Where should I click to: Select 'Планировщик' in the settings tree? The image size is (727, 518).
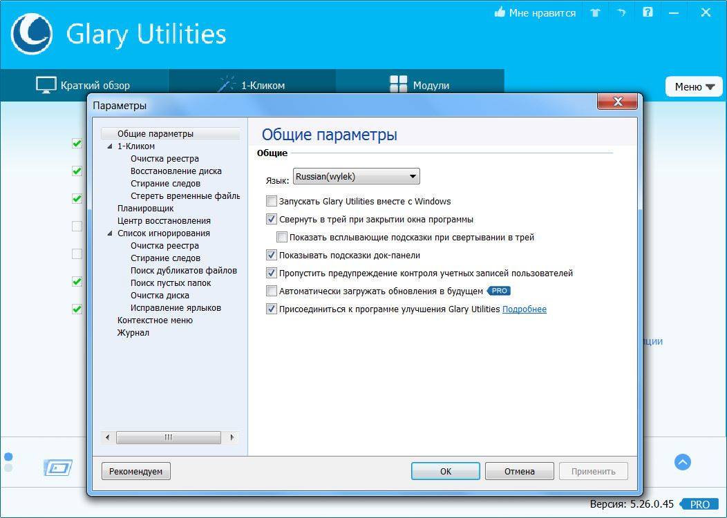[145, 209]
